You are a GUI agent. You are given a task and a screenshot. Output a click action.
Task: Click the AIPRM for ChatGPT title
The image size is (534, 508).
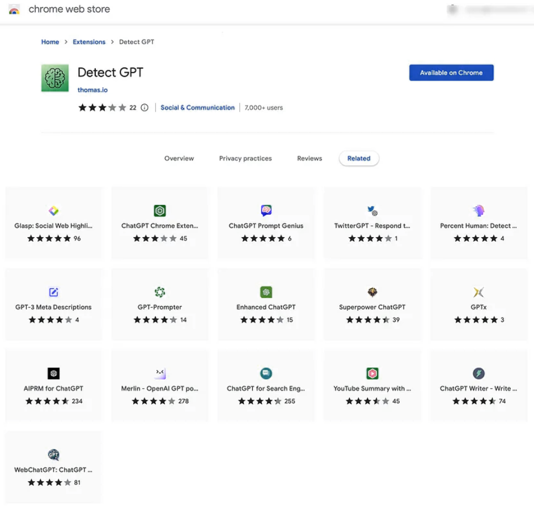point(53,389)
